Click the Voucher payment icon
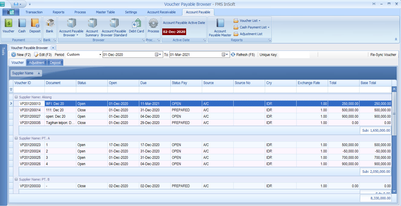 (x=8, y=26)
